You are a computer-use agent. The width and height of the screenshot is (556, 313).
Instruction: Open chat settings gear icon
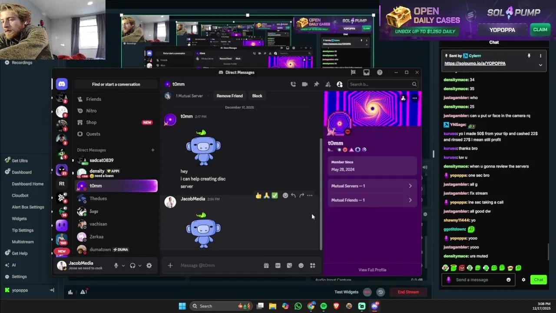click(523, 280)
